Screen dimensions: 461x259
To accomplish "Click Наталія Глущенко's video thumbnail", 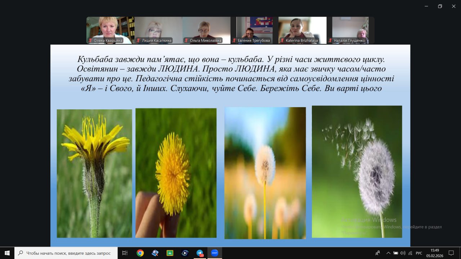I will click(350, 30).
